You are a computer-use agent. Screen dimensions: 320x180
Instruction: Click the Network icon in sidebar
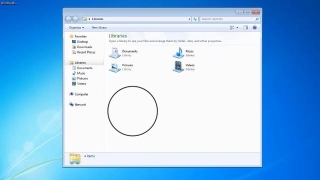pyautogui.click(x=71, y=104)
